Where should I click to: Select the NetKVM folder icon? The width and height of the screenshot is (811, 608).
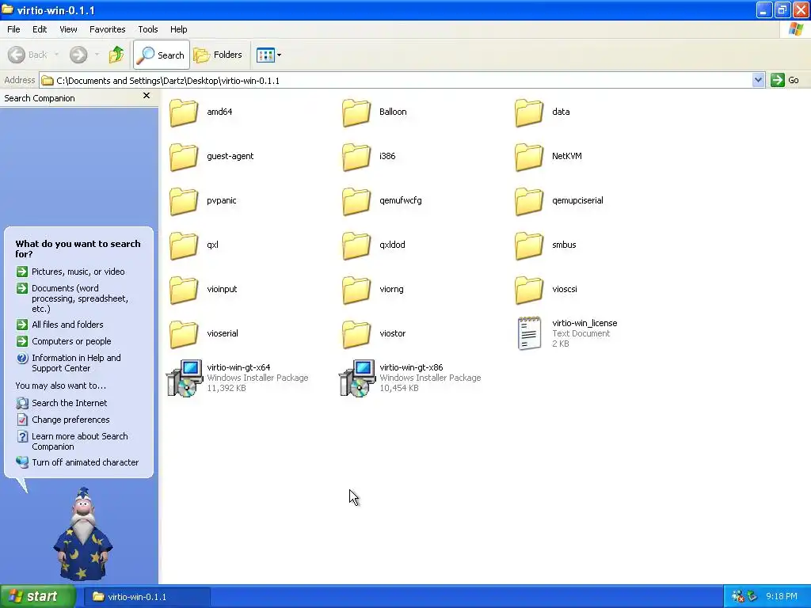pyautogui.click(x=529, y=157)
